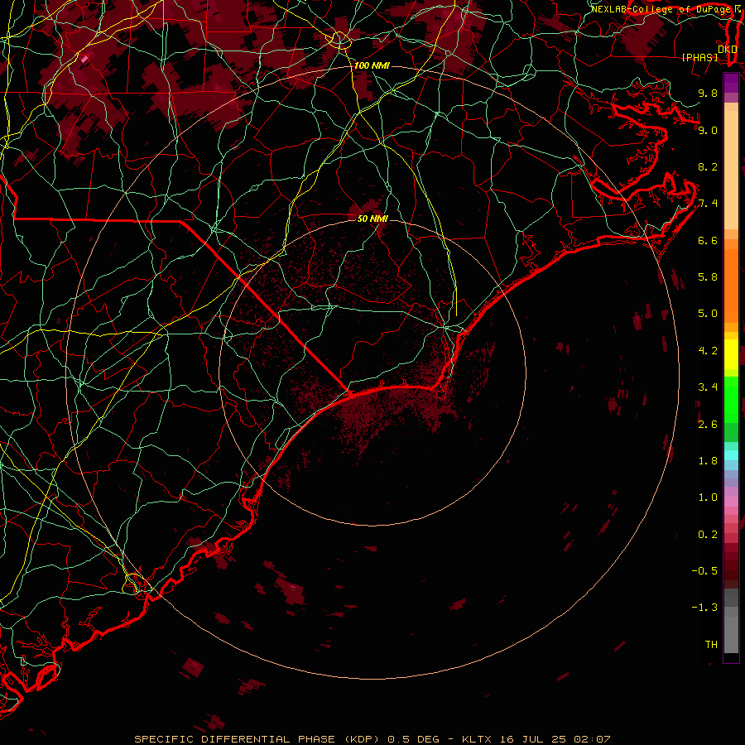Click the 0.2 value on the color scale

coord(708,535)
